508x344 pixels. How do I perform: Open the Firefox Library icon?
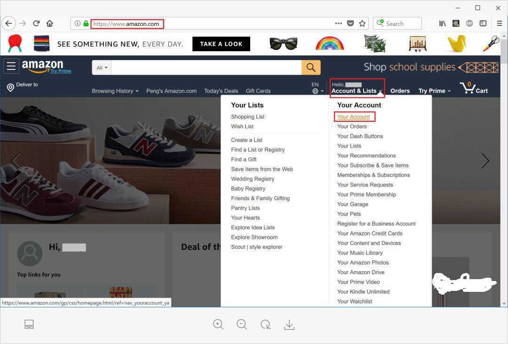point(442,23)
